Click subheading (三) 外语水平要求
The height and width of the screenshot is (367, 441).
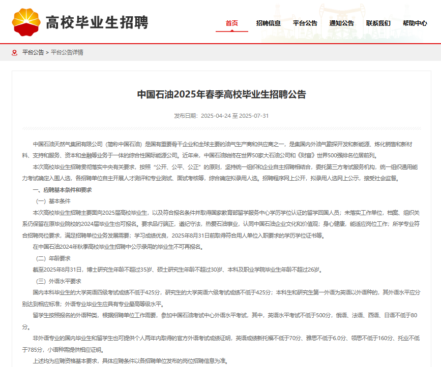(x=58, y=281)
